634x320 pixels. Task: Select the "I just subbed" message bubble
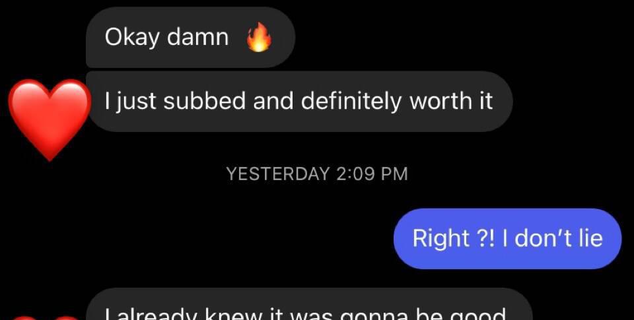[x=299, y=102]
